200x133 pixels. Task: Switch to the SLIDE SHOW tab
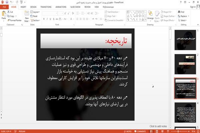click(x=75, y=7)
